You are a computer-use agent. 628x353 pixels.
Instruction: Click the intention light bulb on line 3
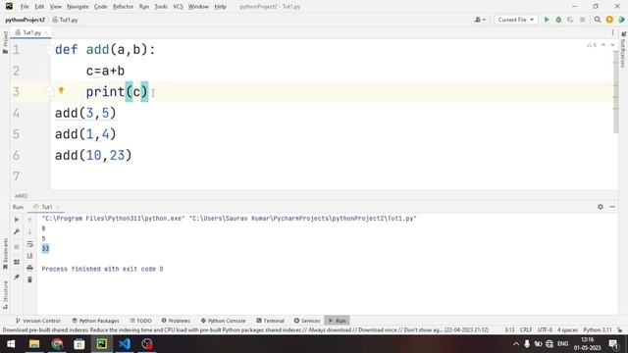(61, 91)
